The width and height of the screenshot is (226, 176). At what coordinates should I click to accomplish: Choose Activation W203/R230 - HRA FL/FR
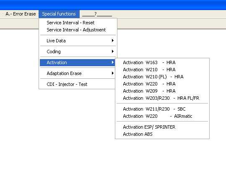click(x=162, y=98)
